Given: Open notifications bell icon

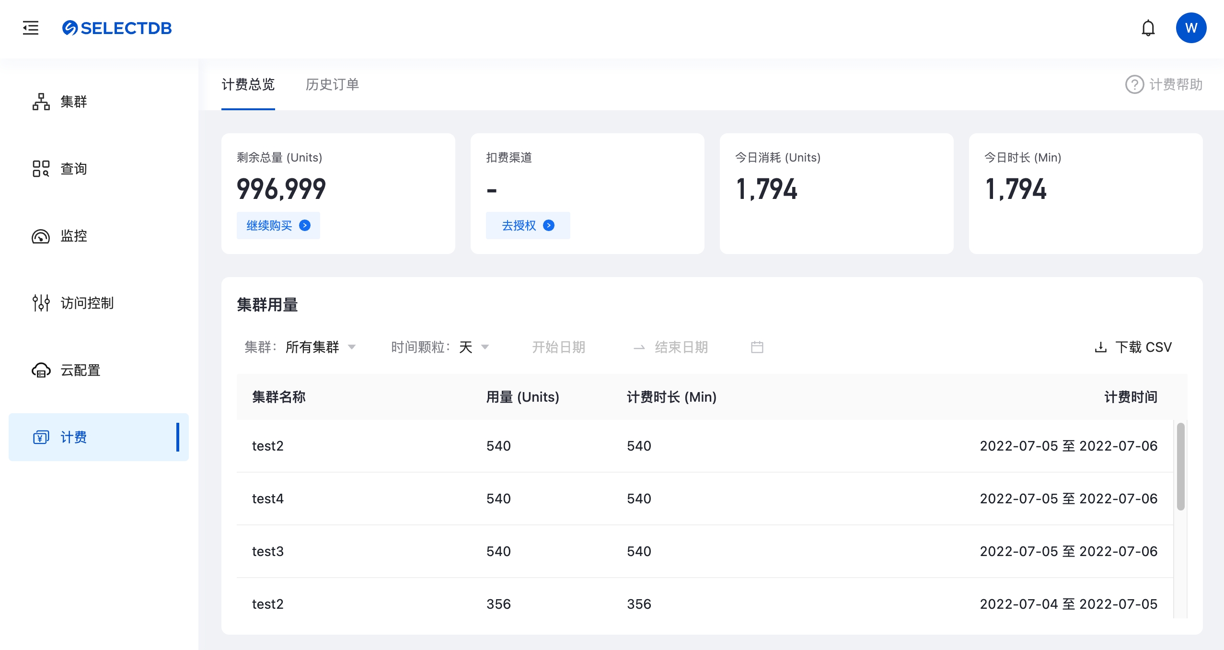Looking at the screenshot, I should (x=1148, y=28).
